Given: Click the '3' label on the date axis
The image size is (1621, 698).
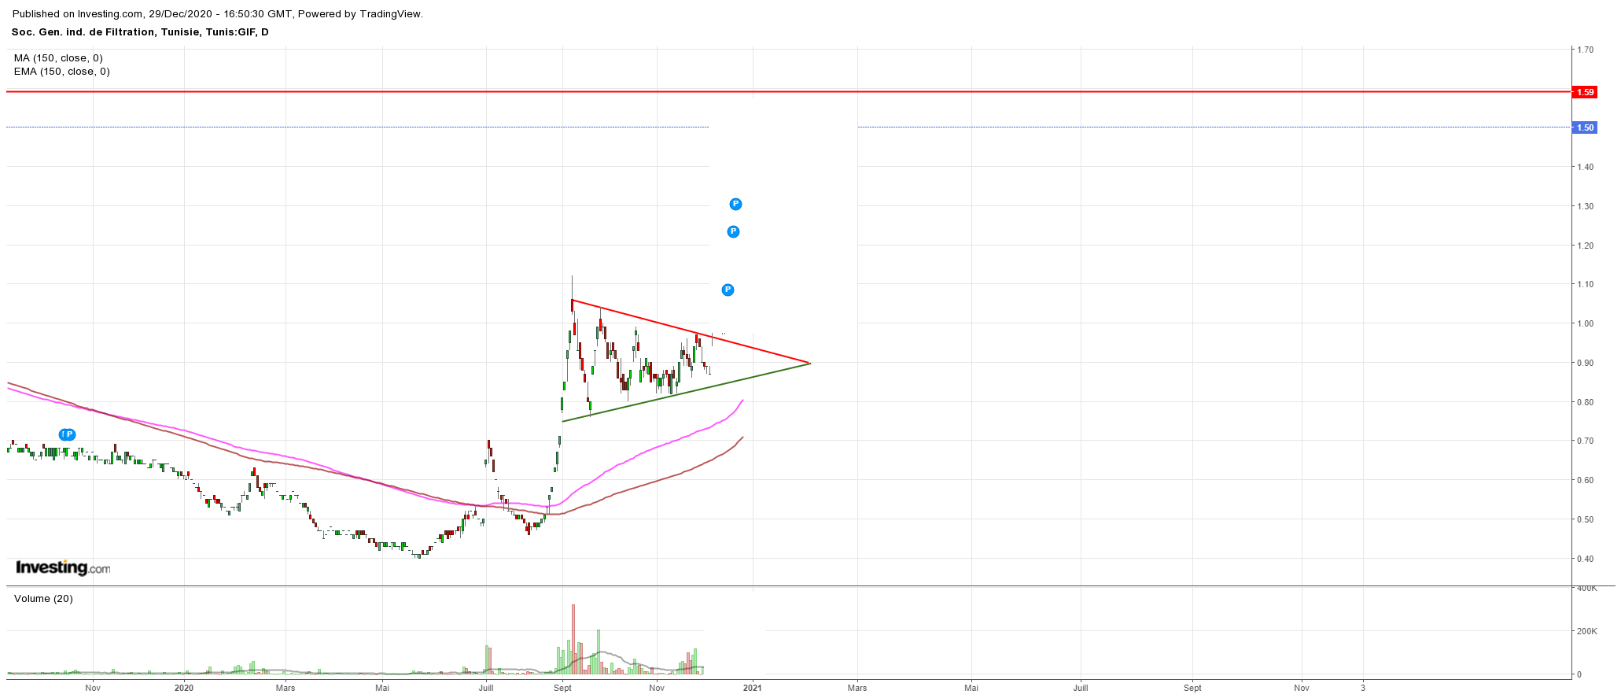Looking at the screenshot, I should pos(1363,688).
